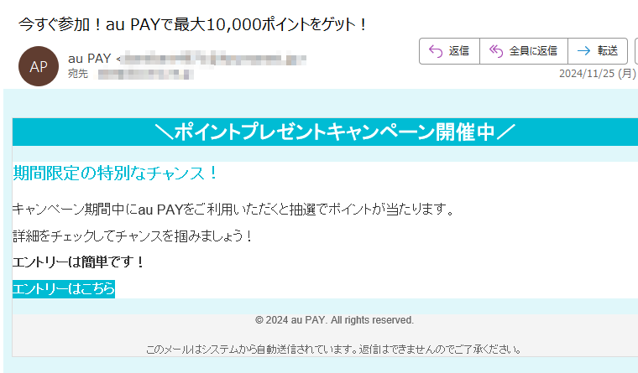Click the blurred sender email address
638x373 pixels.
click(214, 59)
